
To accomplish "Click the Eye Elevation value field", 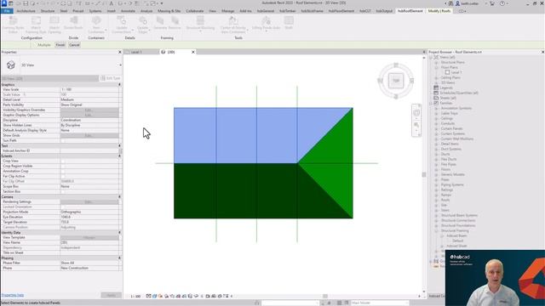I will tap(89, 218).
